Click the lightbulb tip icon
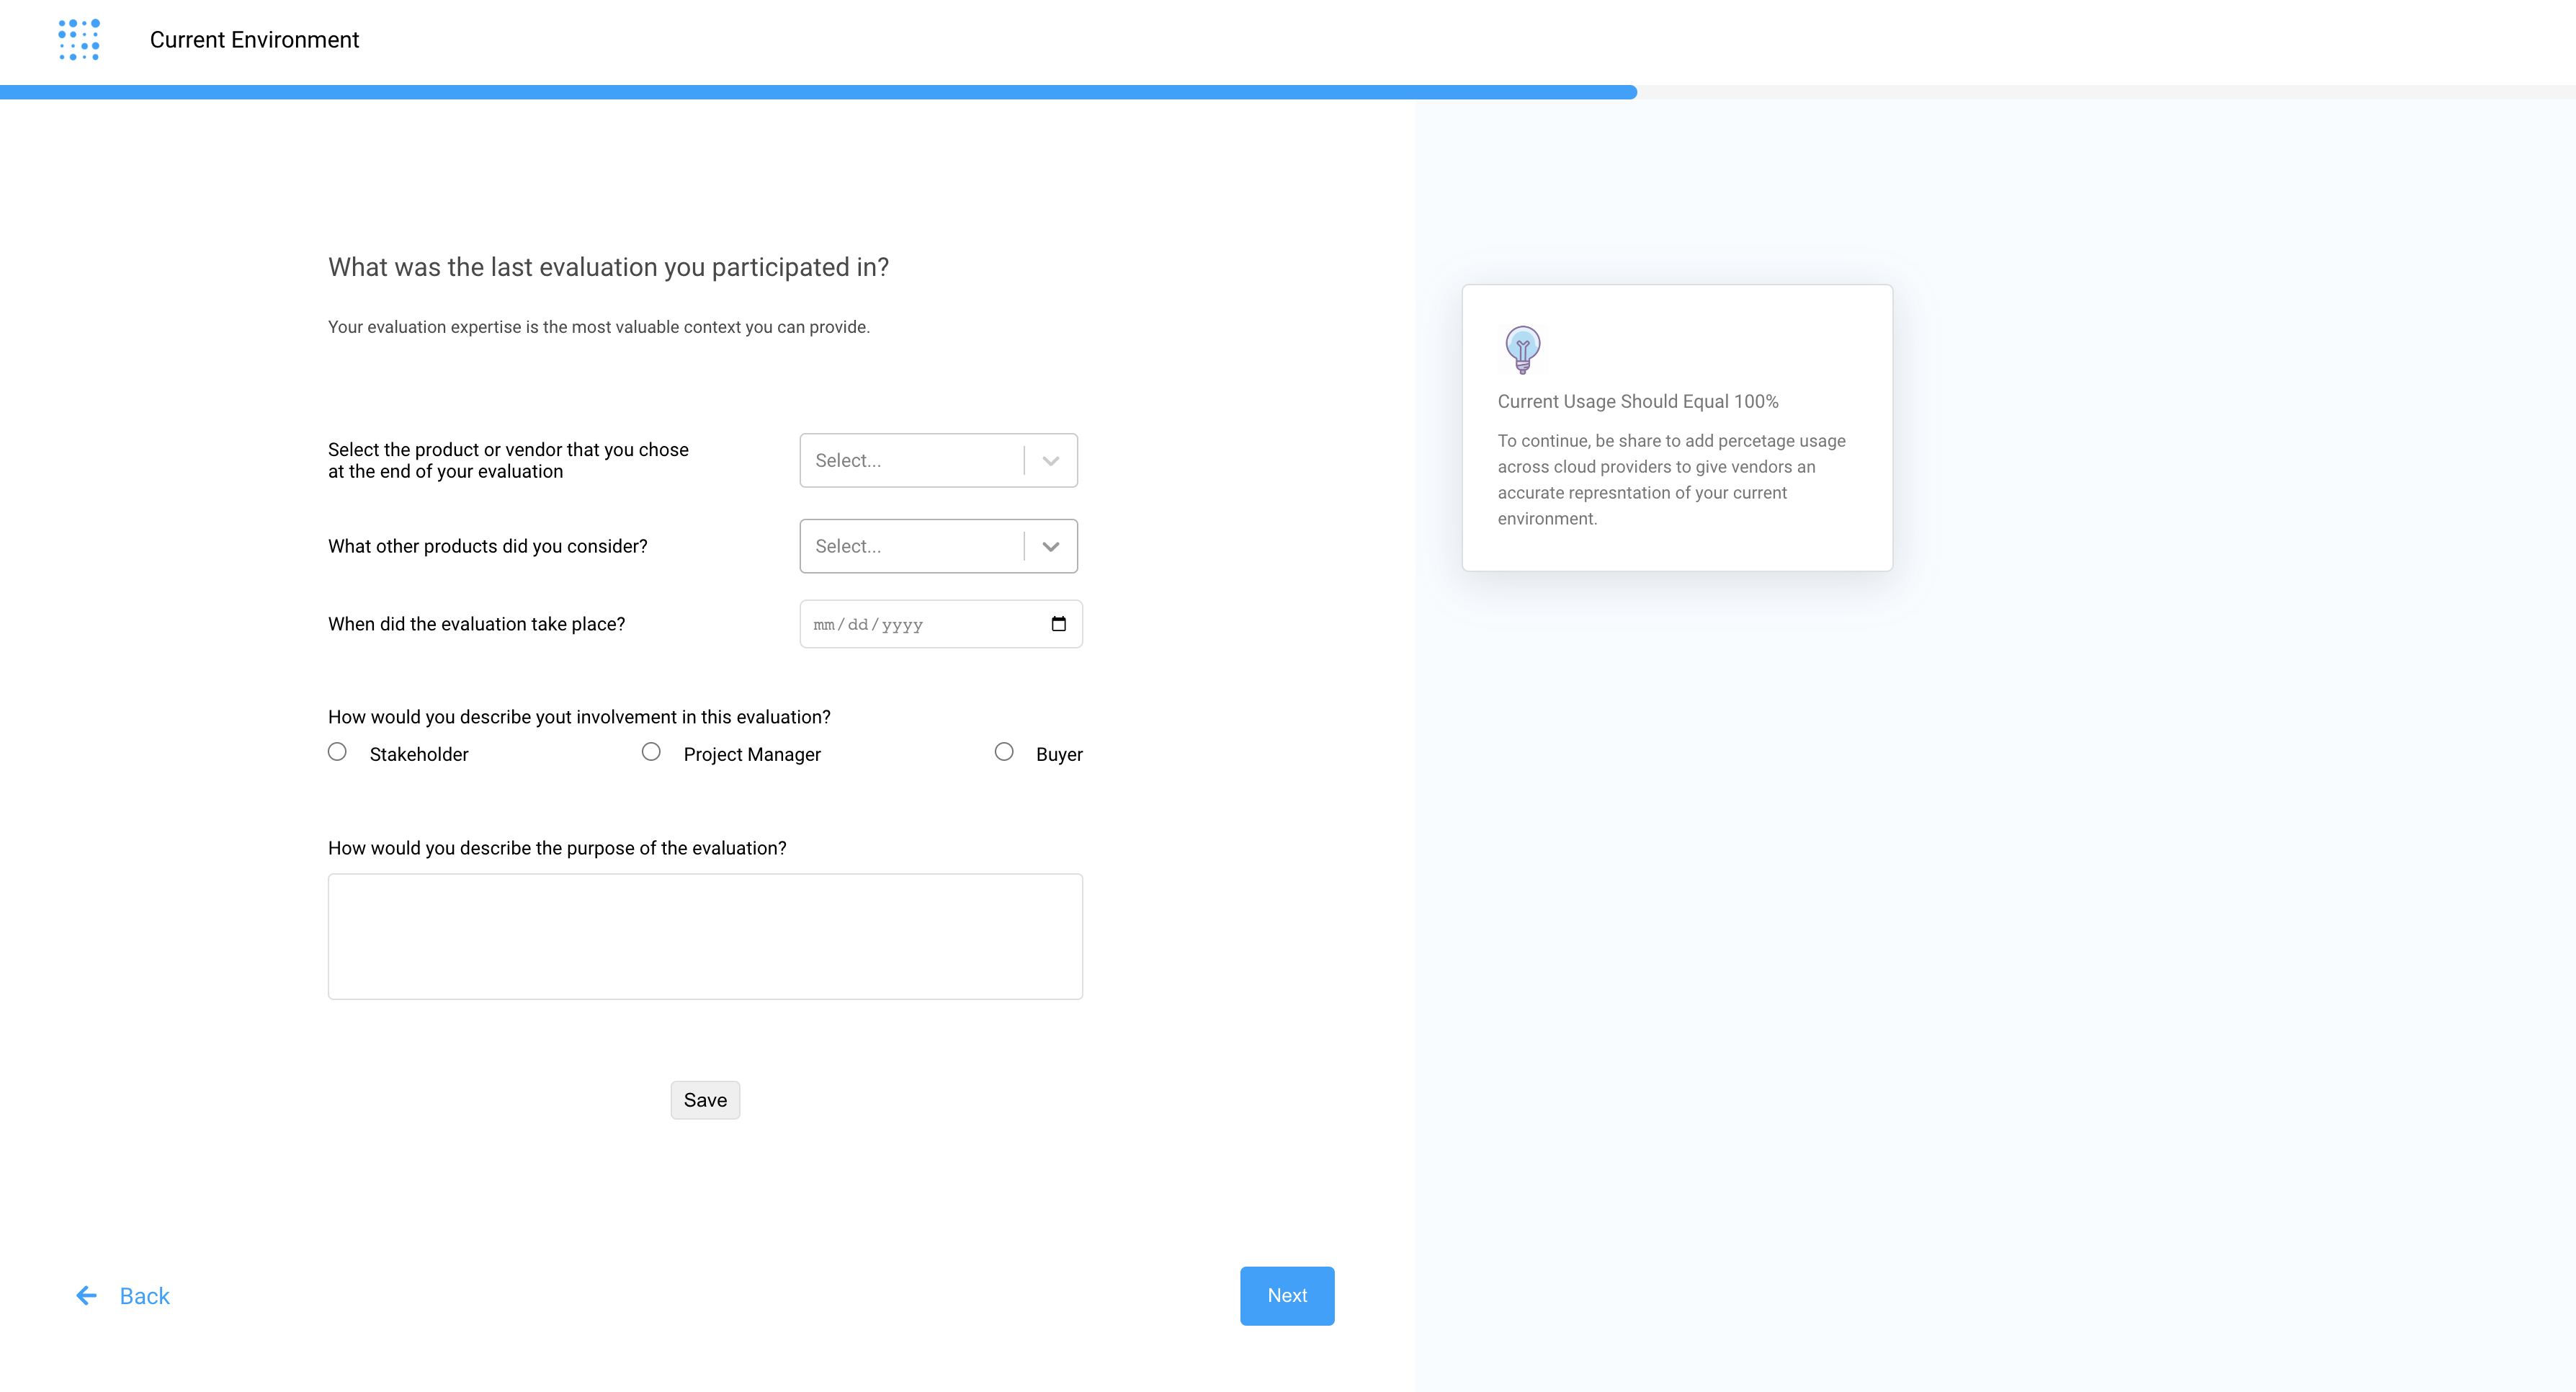Viewport: 2576px width, 1392px height. click(1522, 350)
